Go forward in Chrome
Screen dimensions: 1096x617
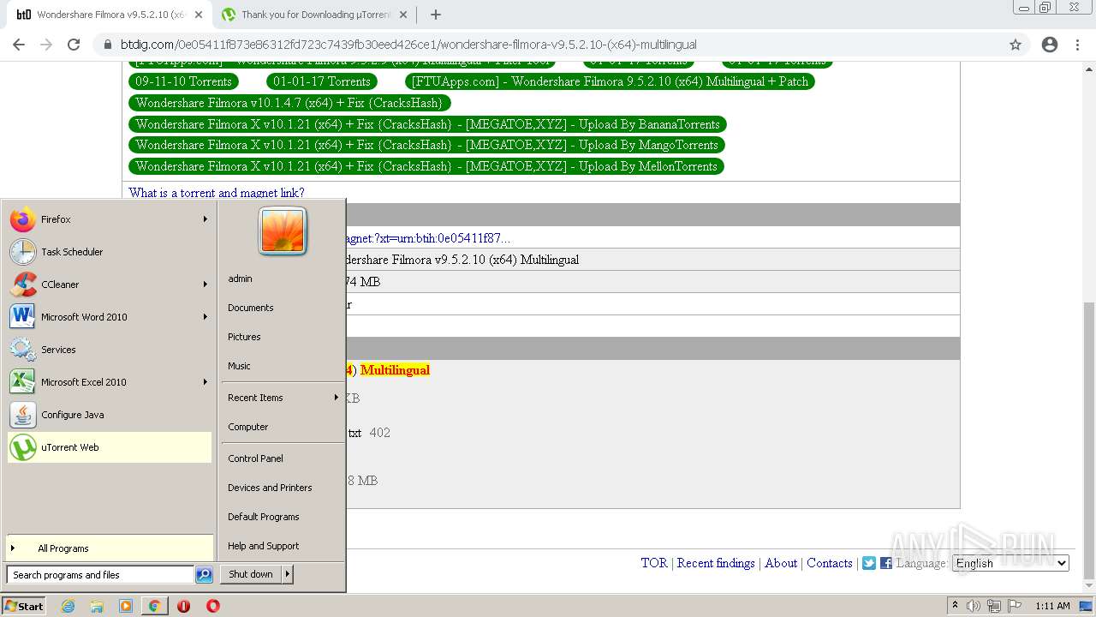[x=46, y=45]
